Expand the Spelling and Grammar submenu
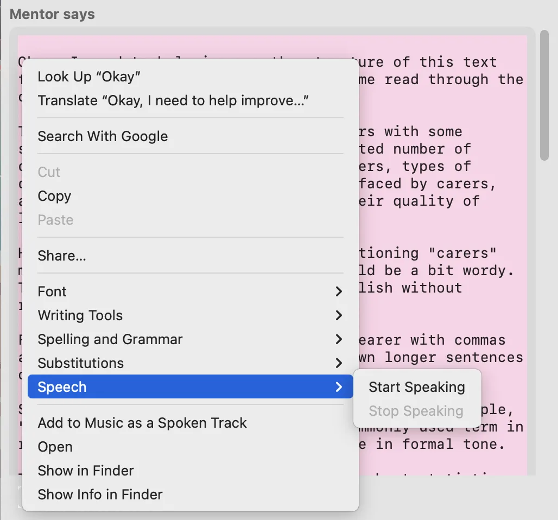Image resolution: width=558 pixels, height=520 pixels. tap(339, 339)
